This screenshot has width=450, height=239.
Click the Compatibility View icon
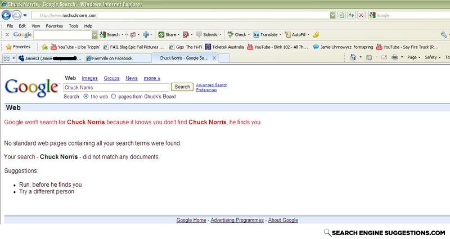[341, 15]
